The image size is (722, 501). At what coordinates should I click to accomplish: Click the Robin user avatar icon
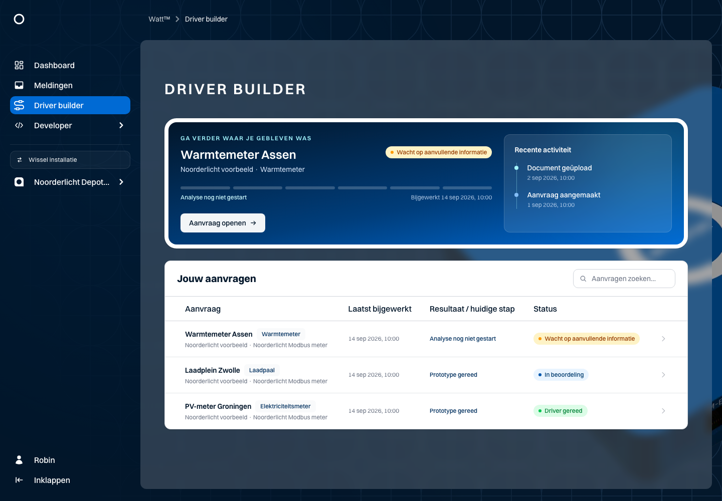pos(19,460)
